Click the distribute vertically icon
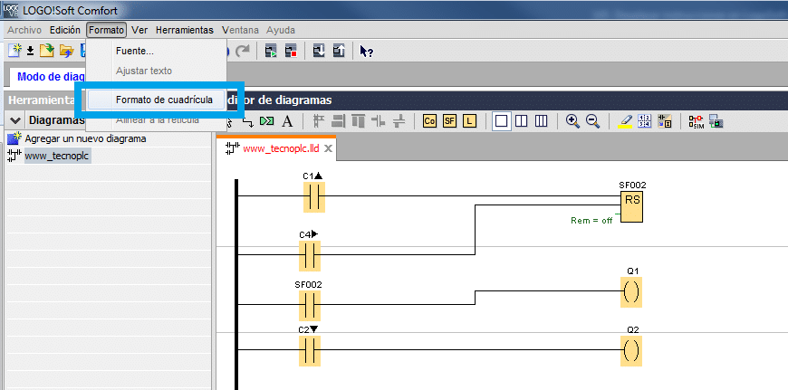Screen dimensions: 788x390 (399, 121)
